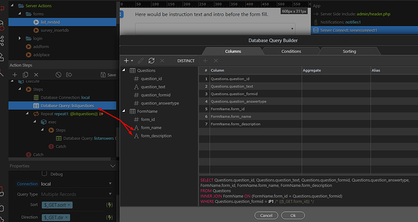Collapse the forms folder

pos(19,13)
